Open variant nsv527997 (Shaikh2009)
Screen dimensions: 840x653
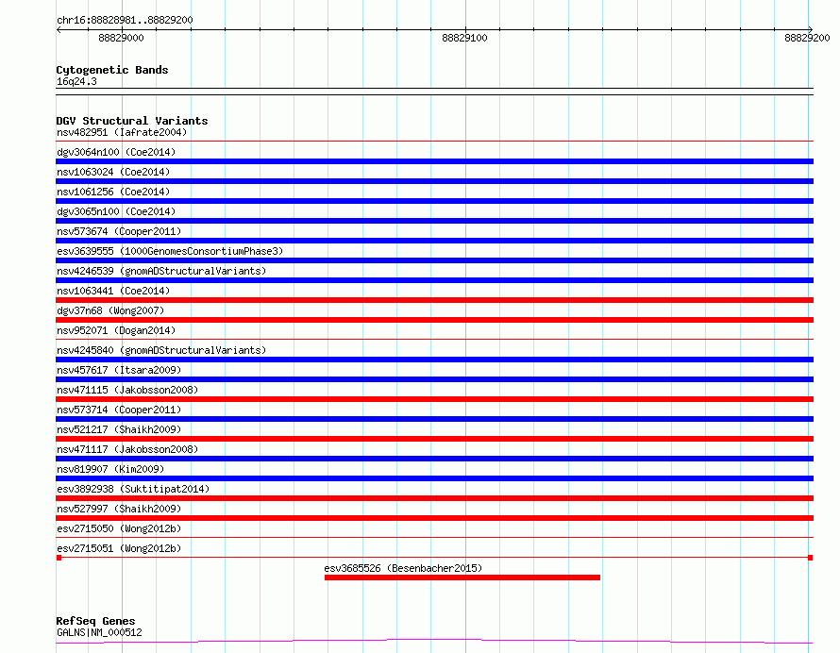(x=119, y=509)
